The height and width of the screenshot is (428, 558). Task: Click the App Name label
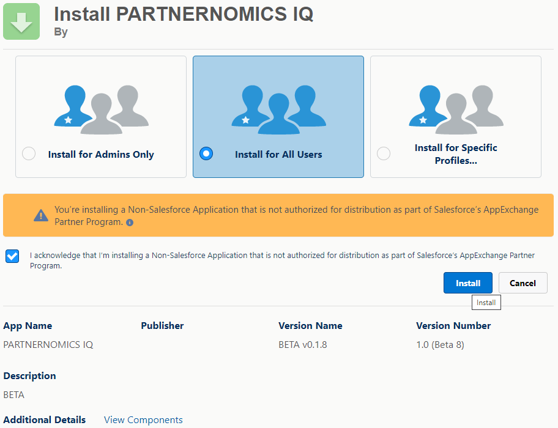[28, 326]
